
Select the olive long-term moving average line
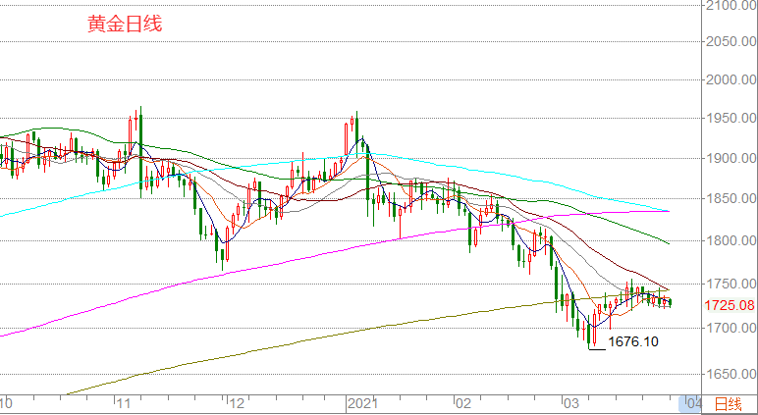click(x=295, y=350)
